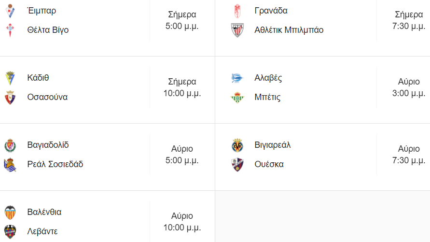Click the Αύριο 3:00 μ.μ. kickoff time
Screen dimensions: 430x242
[408, 87]
